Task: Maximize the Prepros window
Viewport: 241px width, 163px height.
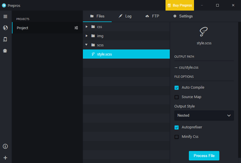Action: click(x=217, y=5)
